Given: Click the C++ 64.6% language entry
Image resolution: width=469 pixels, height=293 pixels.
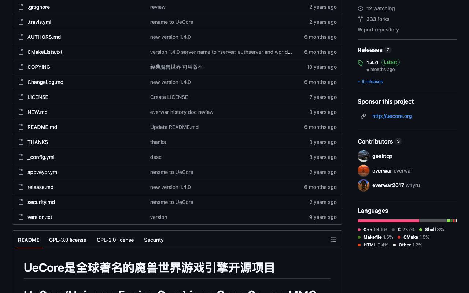Looking at the screenshot, I should coord(373,230).
